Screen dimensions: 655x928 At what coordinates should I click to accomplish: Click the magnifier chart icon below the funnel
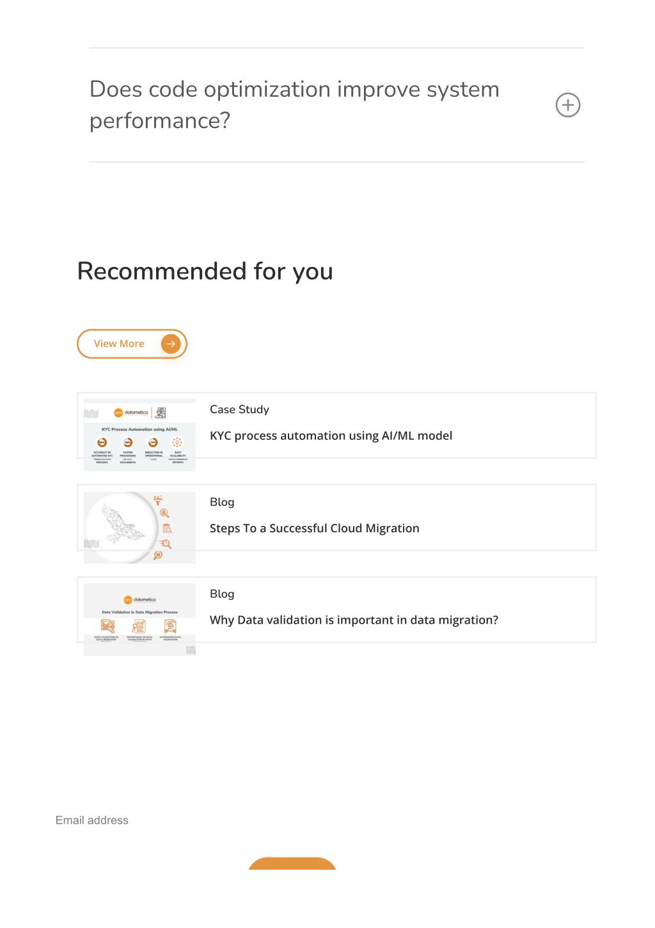164,513
